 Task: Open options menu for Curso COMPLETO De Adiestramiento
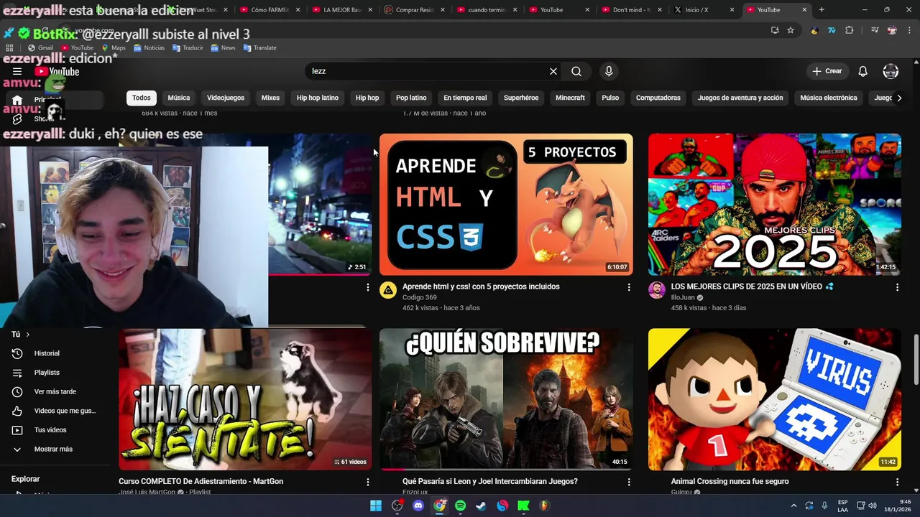point(368,482)
